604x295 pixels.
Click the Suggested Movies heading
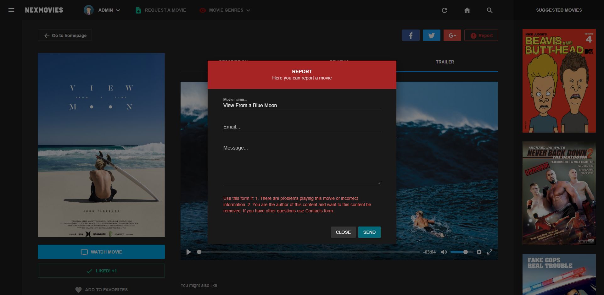(559, 10)
